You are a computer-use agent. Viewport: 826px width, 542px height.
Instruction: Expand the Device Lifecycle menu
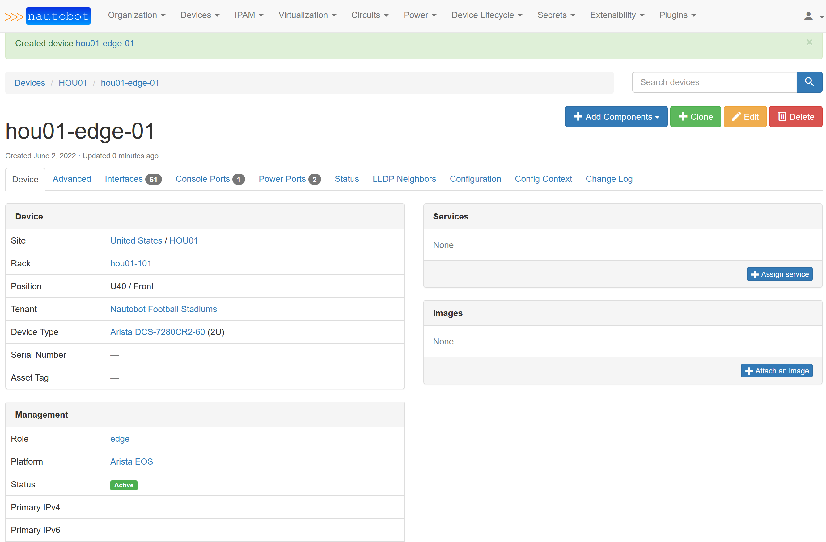tap(487, 15)
